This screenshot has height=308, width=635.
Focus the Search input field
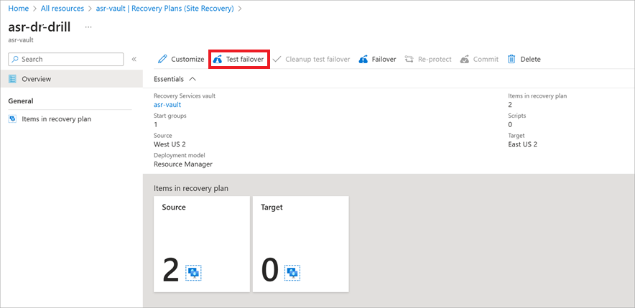click(x=65, y=59)
